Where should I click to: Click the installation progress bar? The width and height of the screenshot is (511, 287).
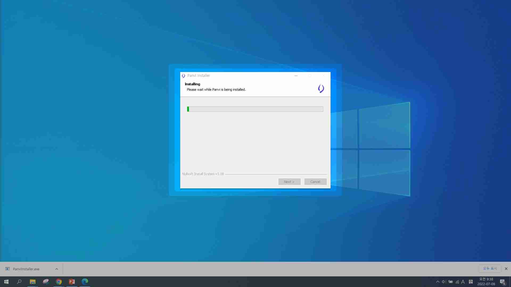tap(255, 109)
